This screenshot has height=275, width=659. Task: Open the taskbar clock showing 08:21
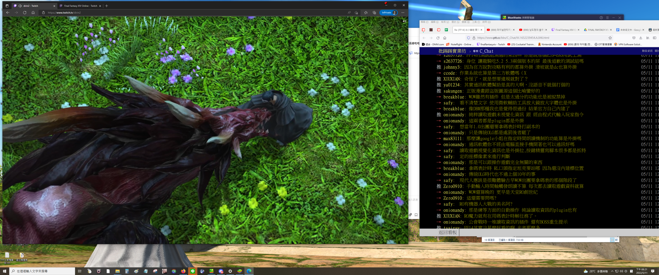642,271
